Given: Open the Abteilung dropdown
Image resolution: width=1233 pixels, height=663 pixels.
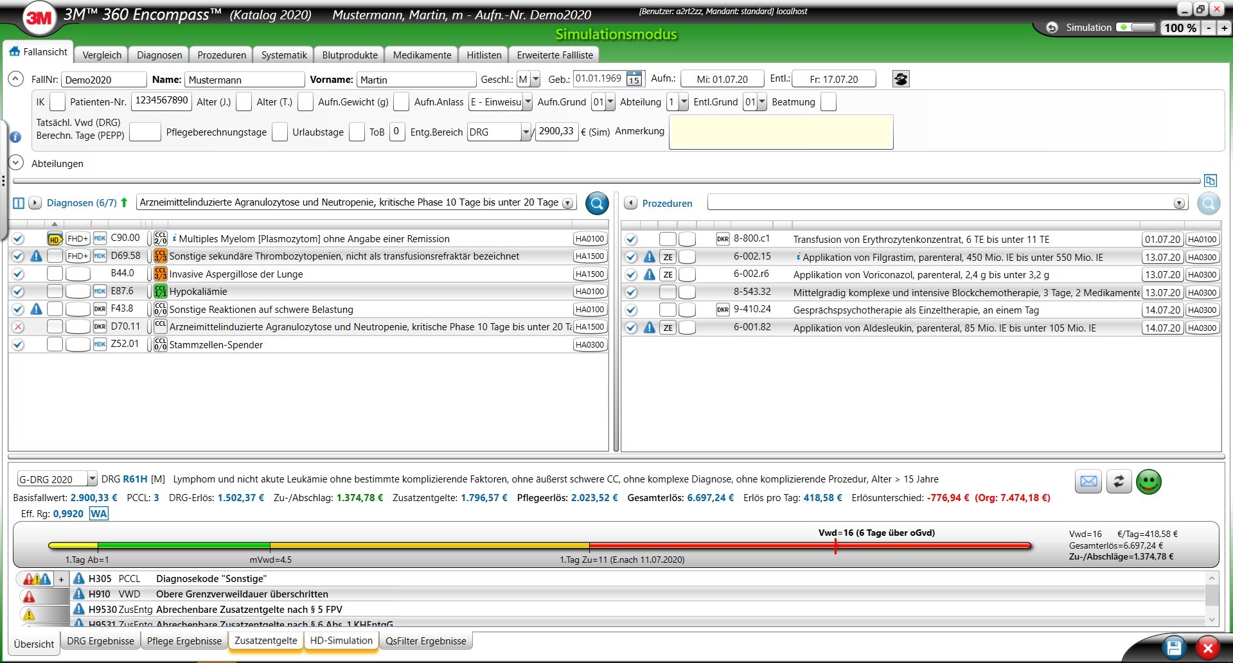Looking at the screenshot, I should [683, 102].
